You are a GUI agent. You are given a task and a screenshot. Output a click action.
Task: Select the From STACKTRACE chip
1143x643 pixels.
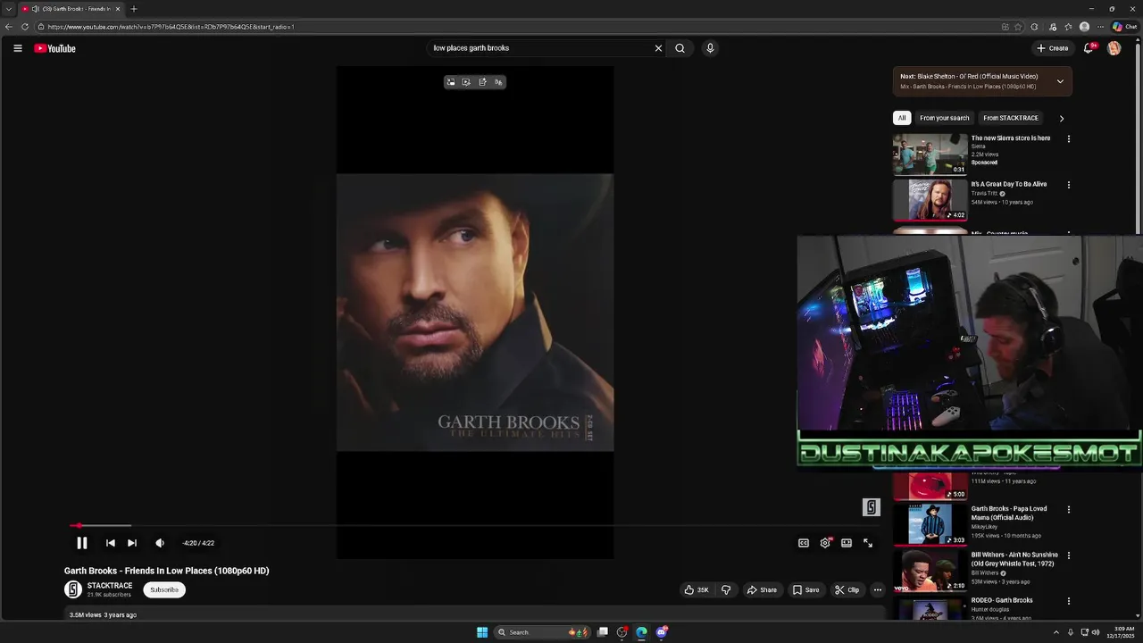[1011, 118]
